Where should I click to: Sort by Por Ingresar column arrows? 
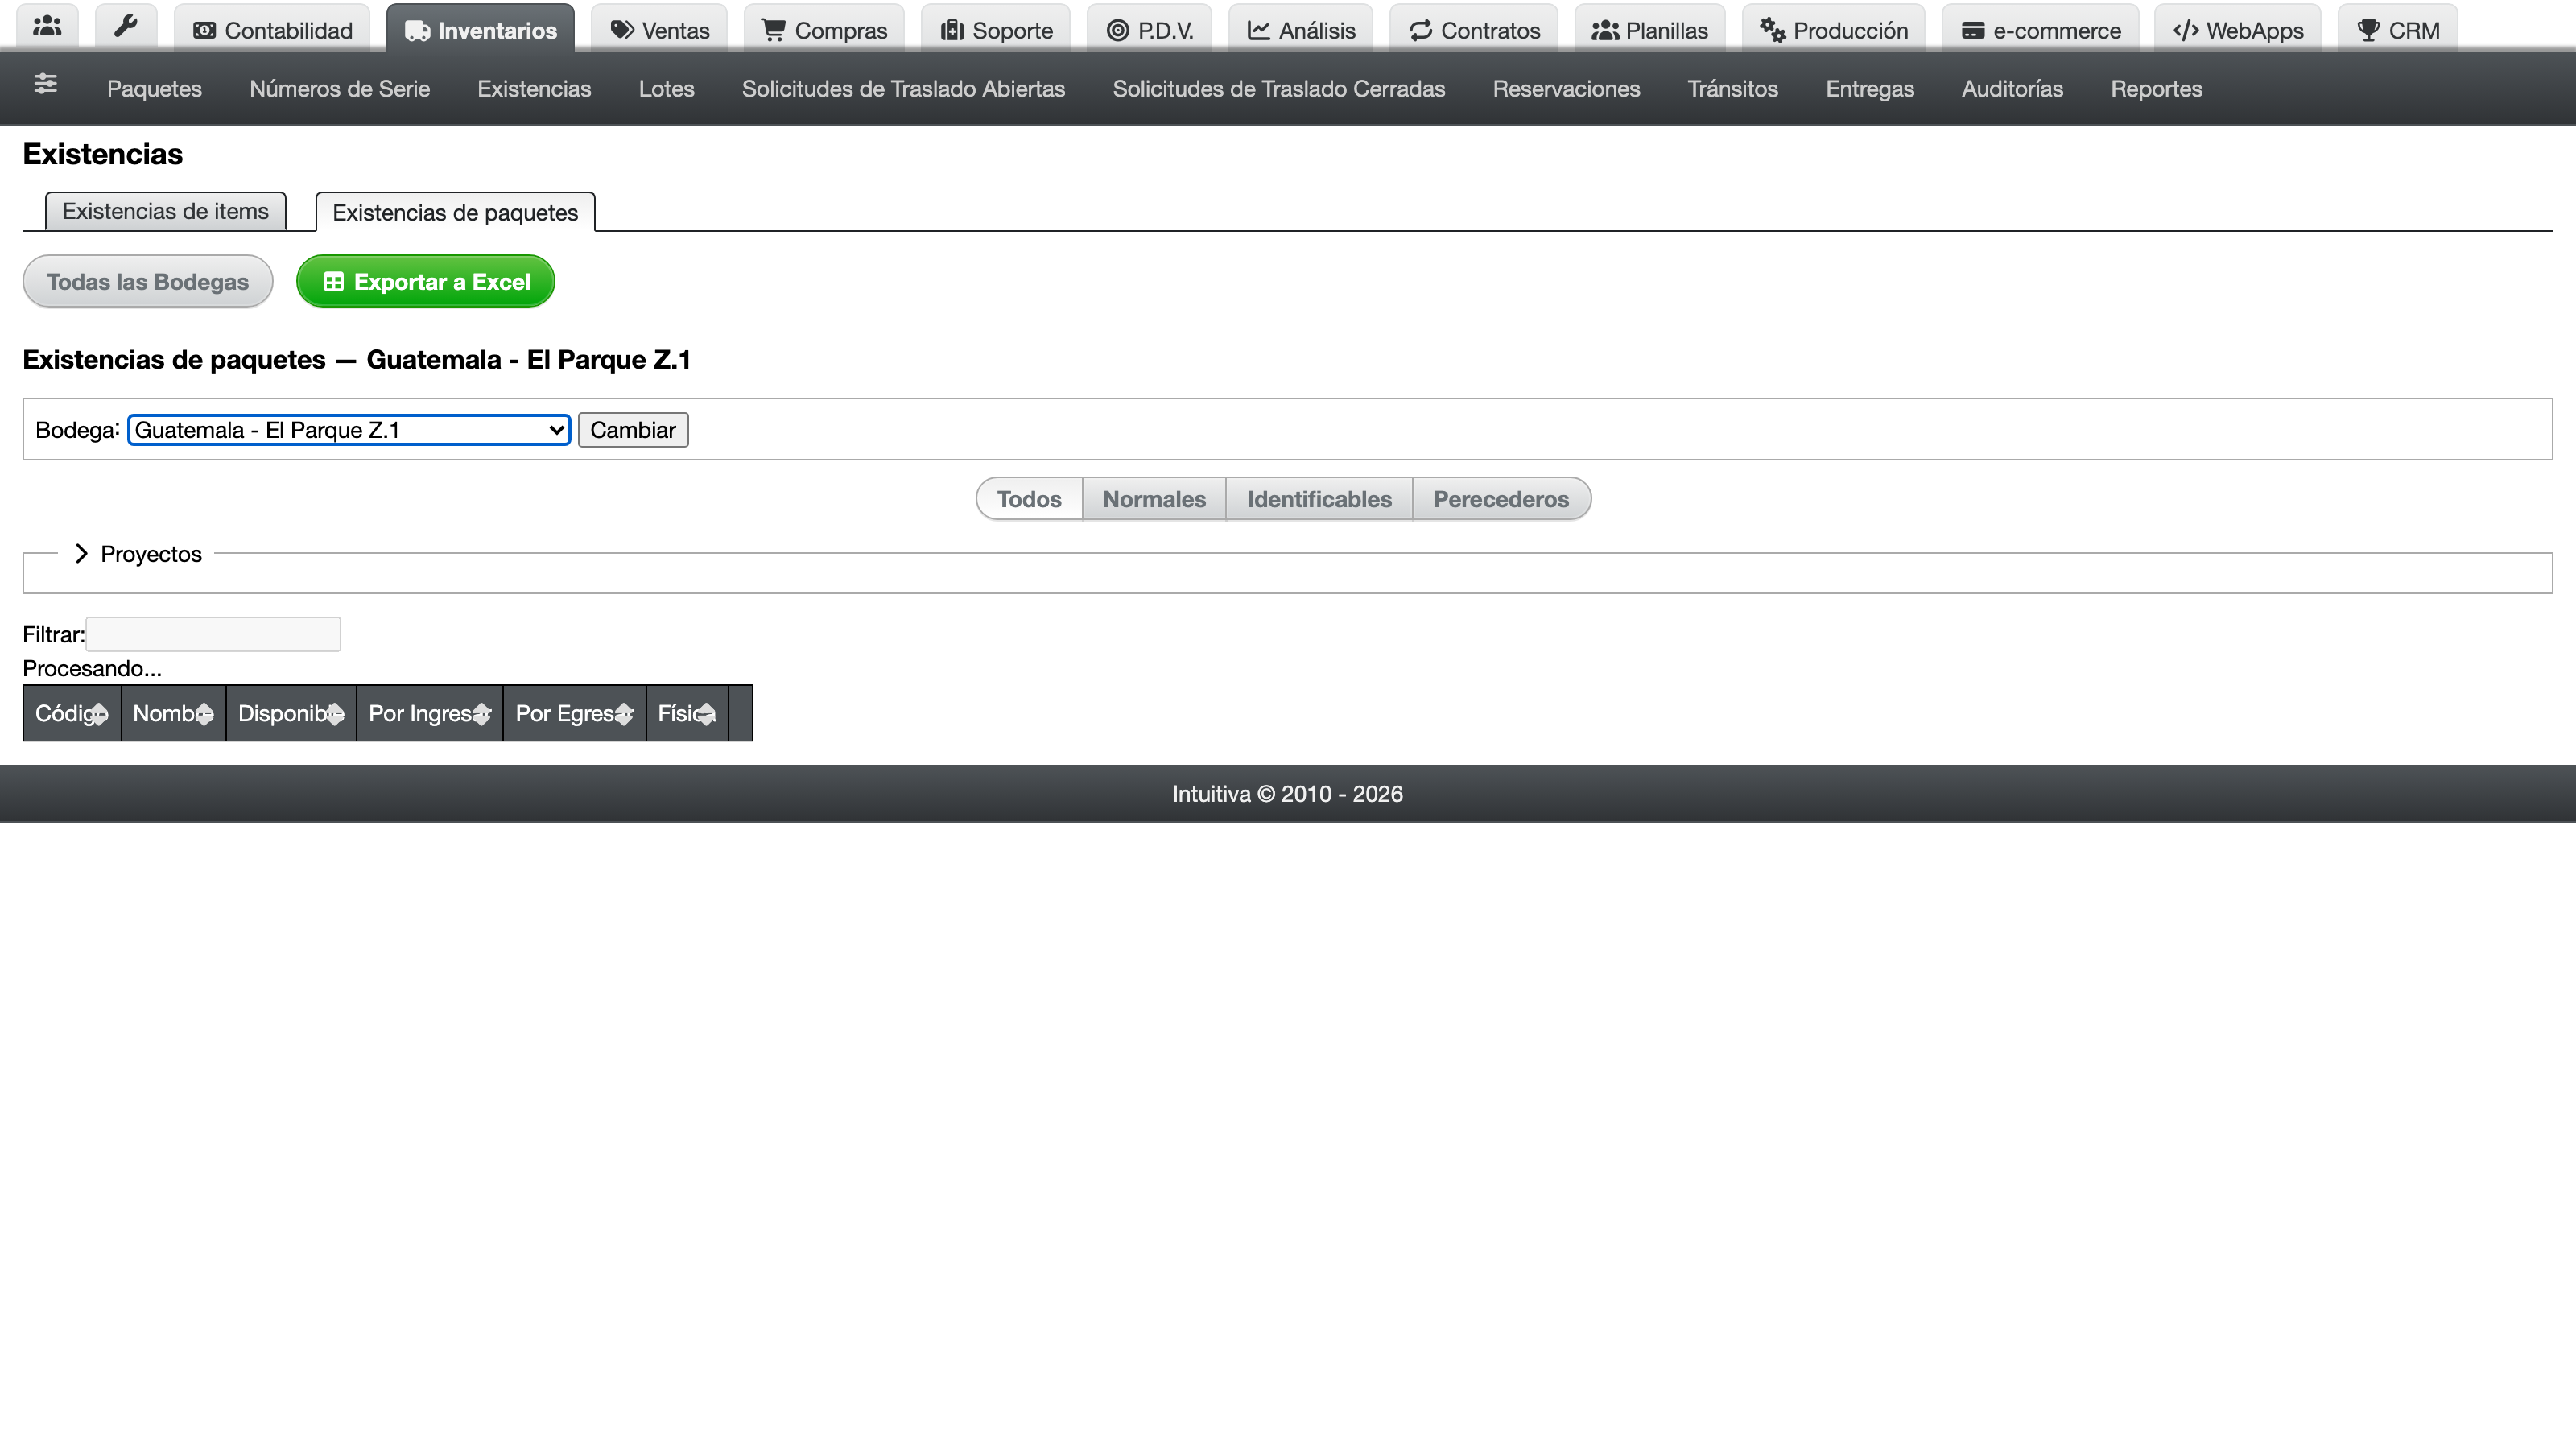481,714
